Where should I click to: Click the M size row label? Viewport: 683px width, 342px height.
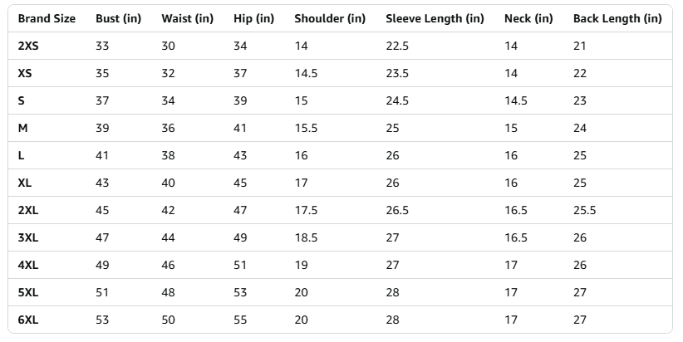click(x=23, y=128)
